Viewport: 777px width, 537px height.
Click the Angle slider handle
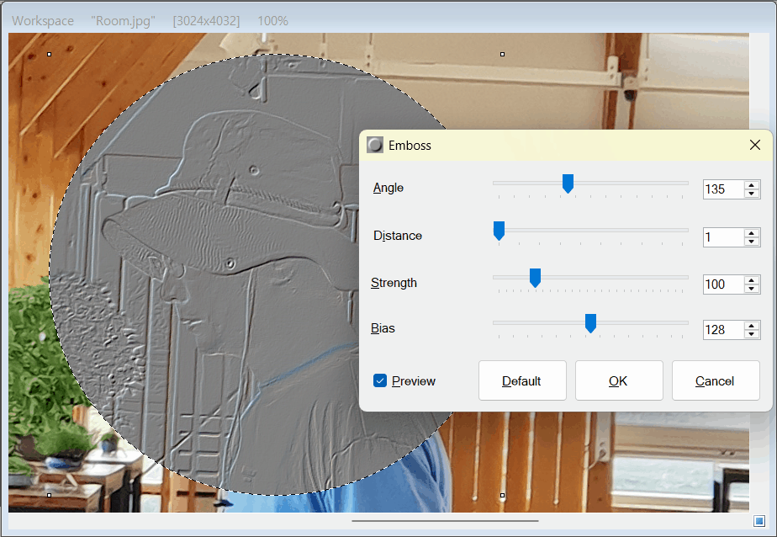568,183
